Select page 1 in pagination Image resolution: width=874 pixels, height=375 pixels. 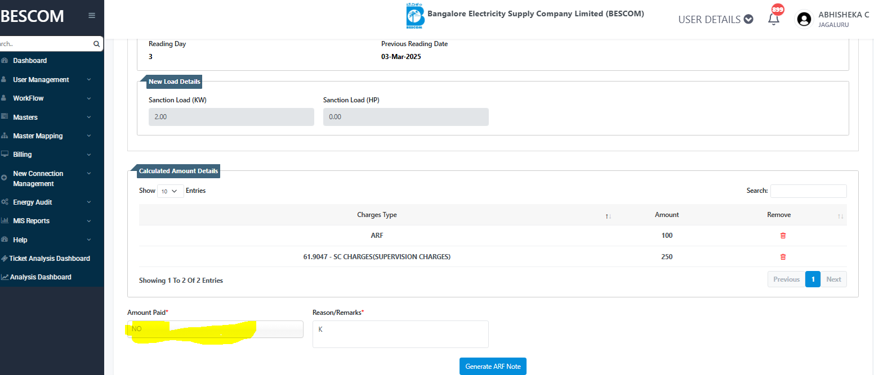tap(813, 279)
